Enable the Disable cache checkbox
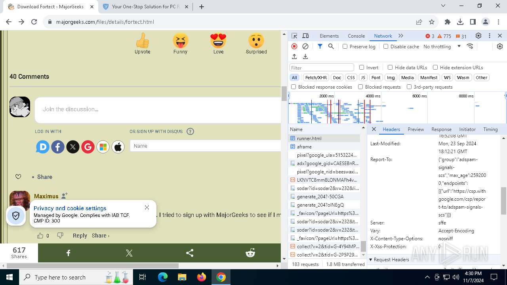The width and height of the screenshot is (507, 285). click(x=386, y=46)
